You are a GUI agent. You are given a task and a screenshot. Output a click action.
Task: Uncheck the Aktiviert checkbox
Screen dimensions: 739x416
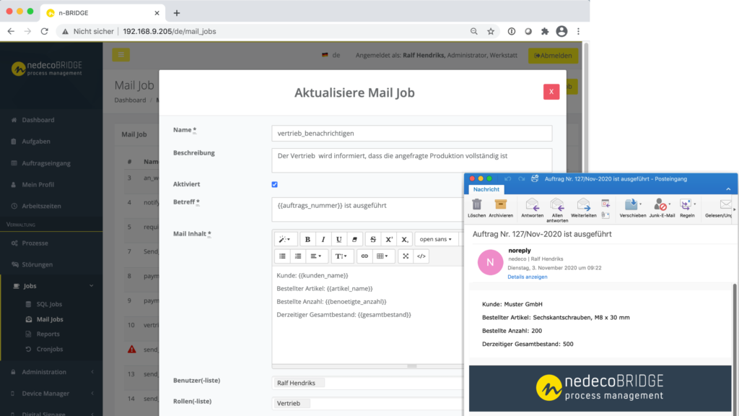click(x=274, y=184)
